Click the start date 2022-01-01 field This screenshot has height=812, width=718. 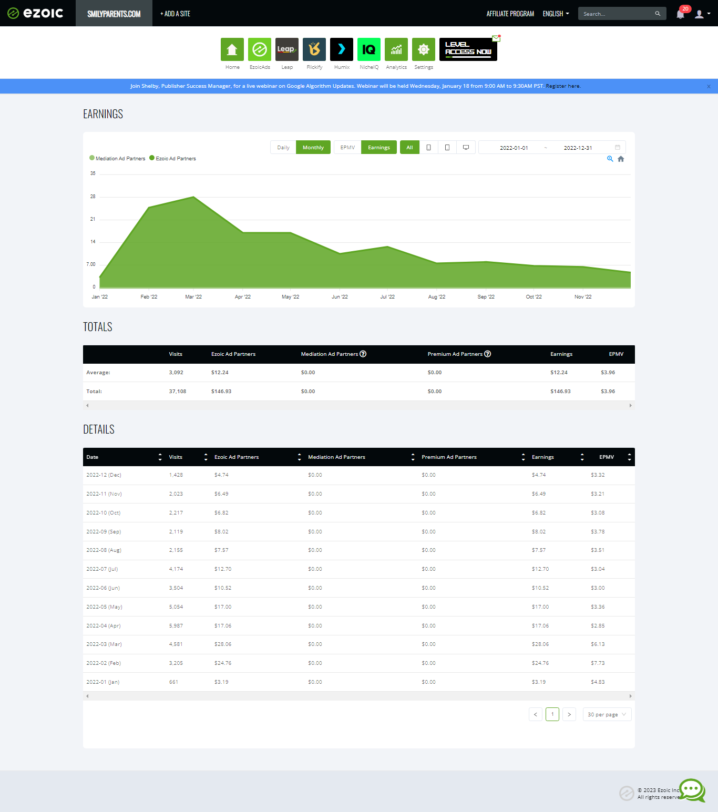tap(514, 148)
